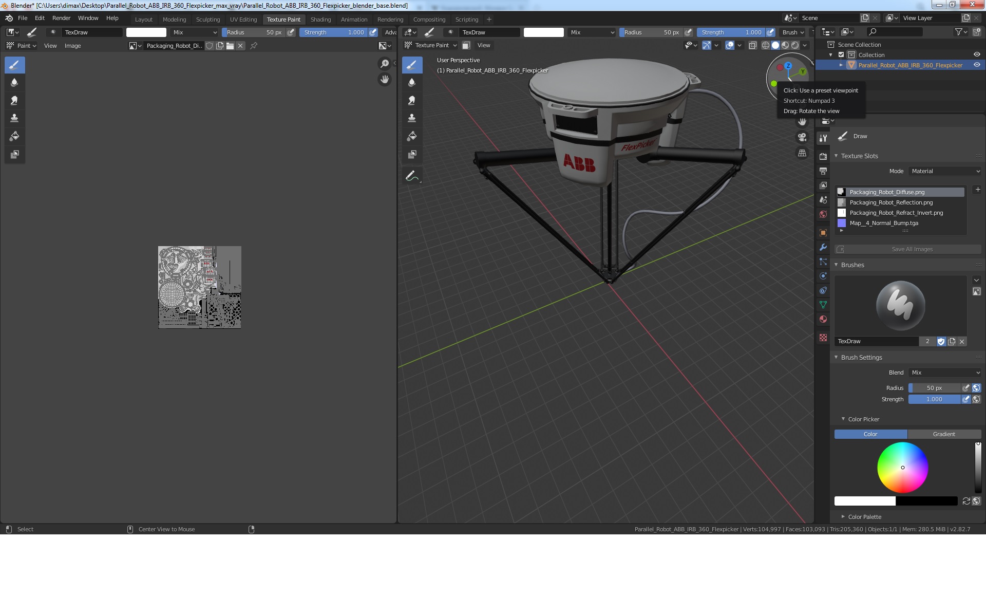Image resolution: width=986 pixels, height=595 pixels.
Task: Toggle Gradient mode in Color Picker
Action: coord(944,434)
